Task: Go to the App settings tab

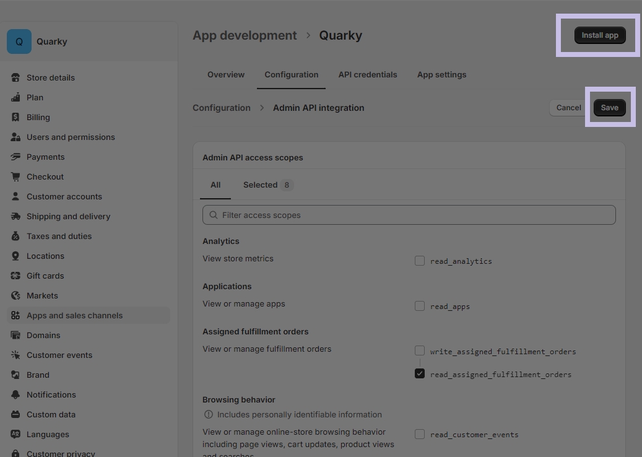Action: (441, 74)
